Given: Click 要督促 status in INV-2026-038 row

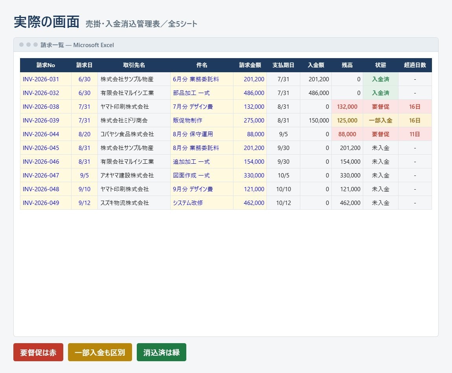Looking at the screenshot, I should pyautogui.click(x=380, y=106).
